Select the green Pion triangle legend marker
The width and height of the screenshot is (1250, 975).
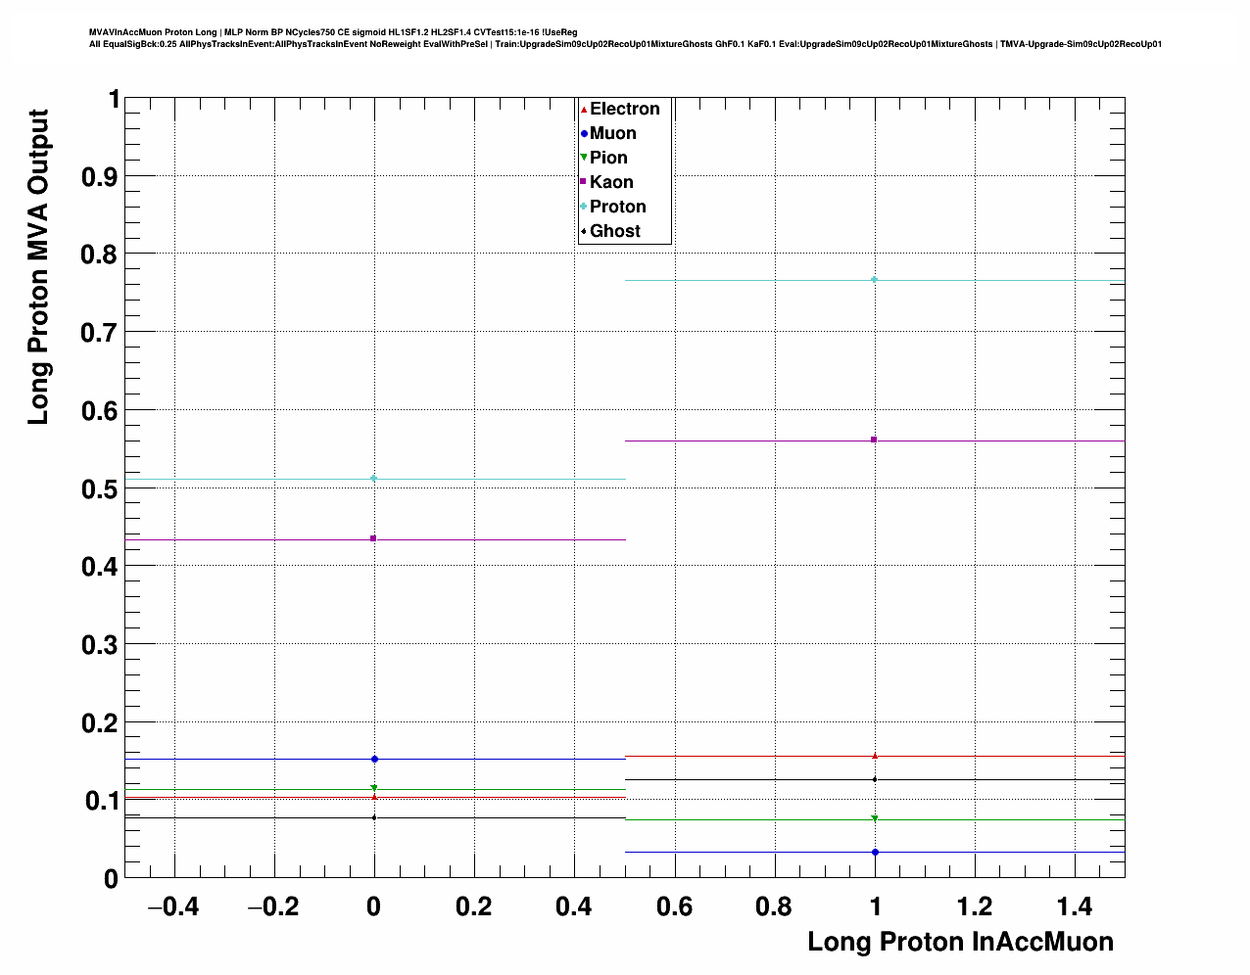click(584, 158)
